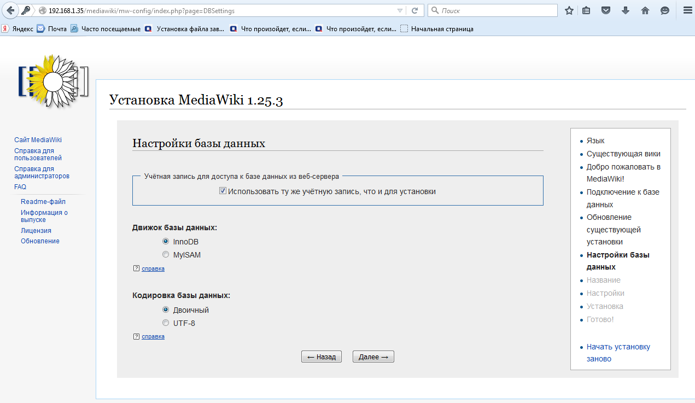Open the Часто посещаемые bookmark folder

pos(106,29)
